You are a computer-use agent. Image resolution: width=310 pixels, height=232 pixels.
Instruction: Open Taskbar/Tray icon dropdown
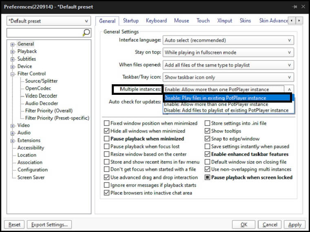(228, 77)
